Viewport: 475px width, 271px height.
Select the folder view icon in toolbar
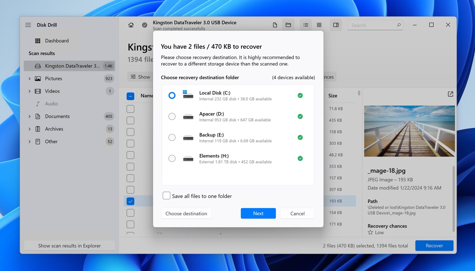coord(288,25)
